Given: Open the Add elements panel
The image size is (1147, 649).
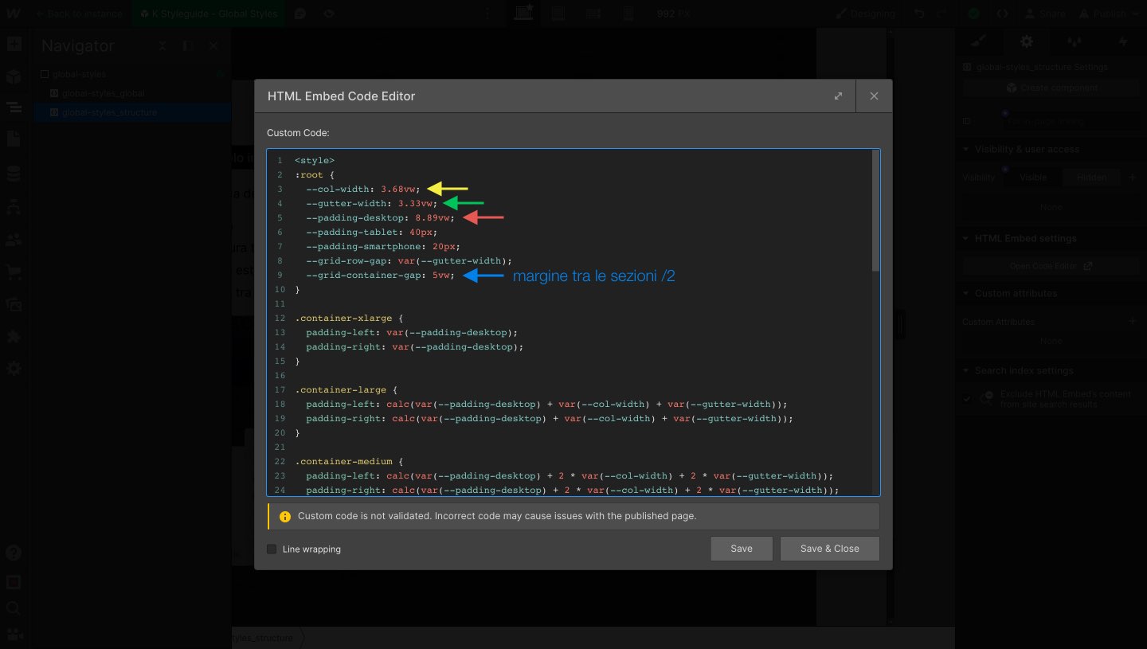Looking at the screenshot, I should tap(14, 45).
